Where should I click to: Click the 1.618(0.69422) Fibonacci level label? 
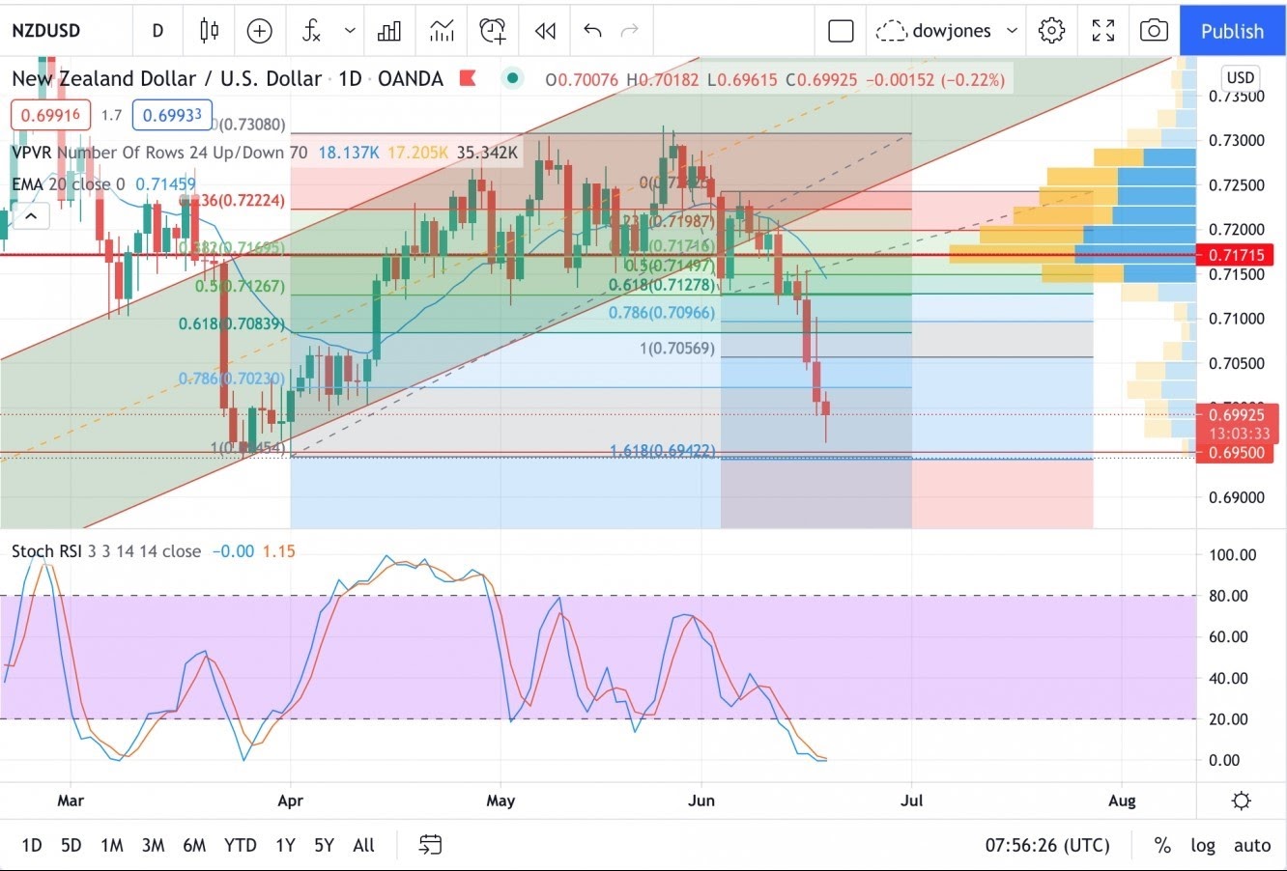point(662,451)
